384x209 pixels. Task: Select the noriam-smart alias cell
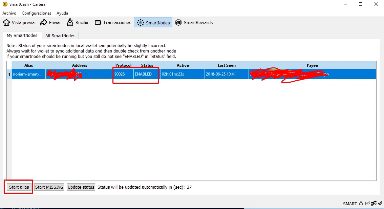29,74
